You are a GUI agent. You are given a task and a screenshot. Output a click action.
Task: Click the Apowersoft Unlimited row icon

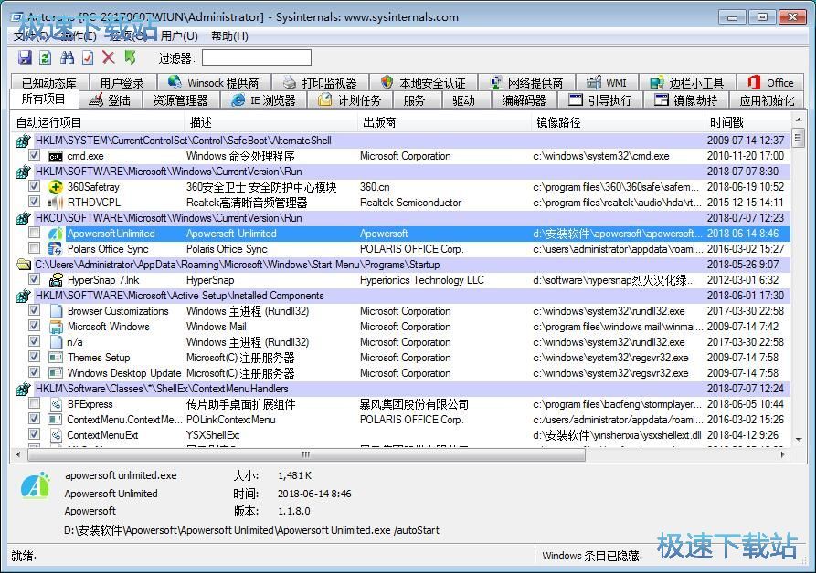[56, 234]
